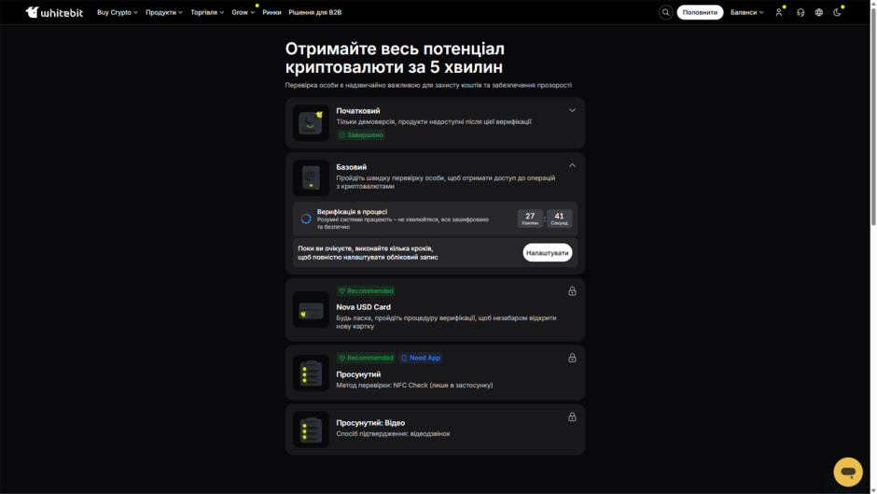Viewport: 877px width, 494px height.
Task: Click the verification in-progress spinner
Action: tap(306, 219)
